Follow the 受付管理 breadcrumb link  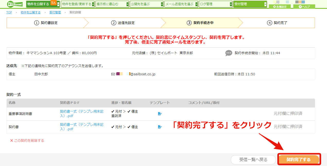tap(55, 12)
